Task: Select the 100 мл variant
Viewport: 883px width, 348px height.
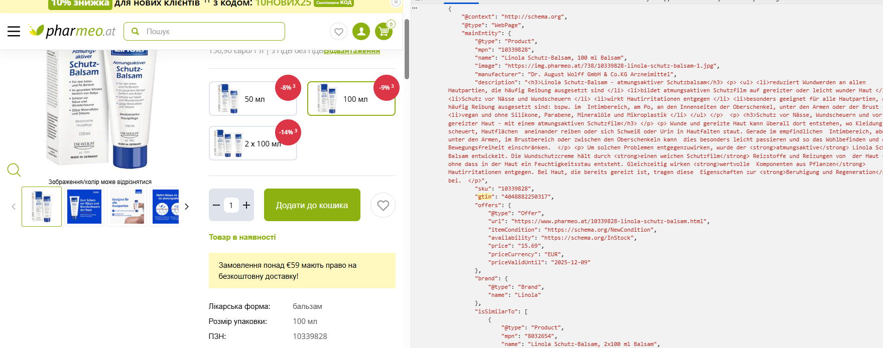Action: [x=351, y=99]
